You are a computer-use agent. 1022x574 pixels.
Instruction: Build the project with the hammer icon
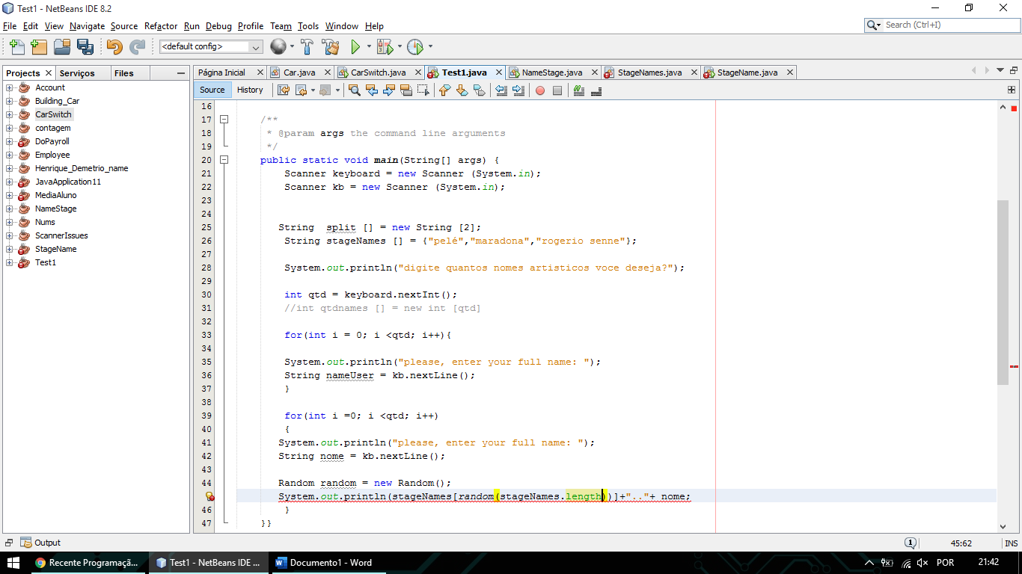tap(307, 47)
